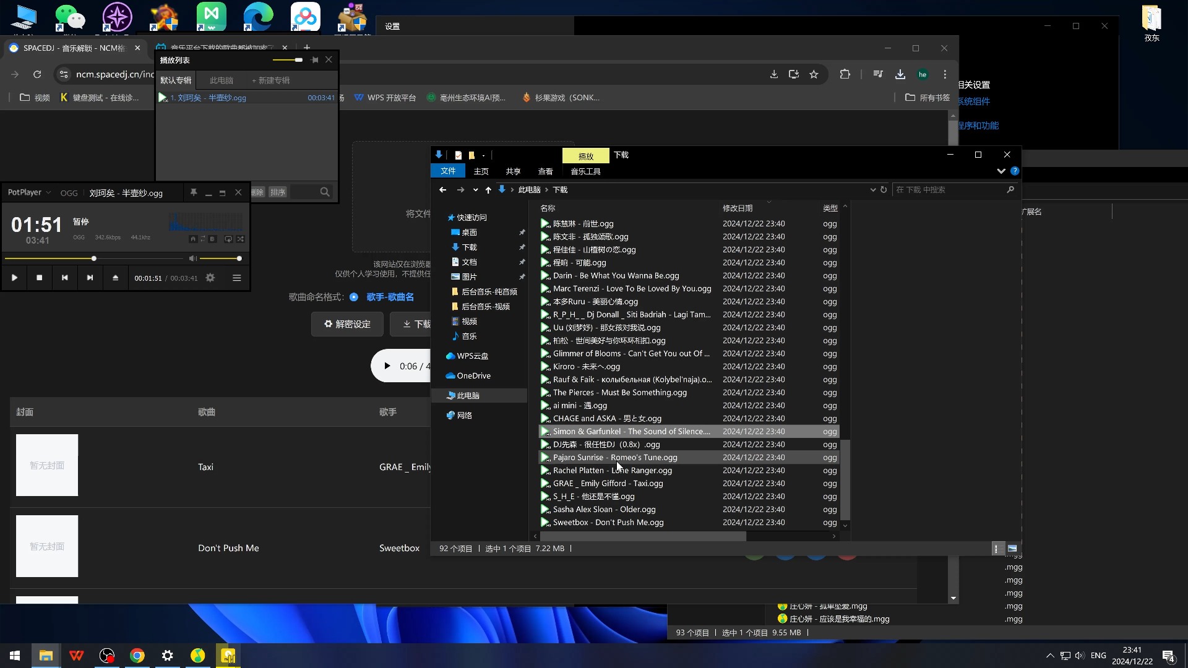Pin the playlist panel

pyautogui.click(x=315, y=60)
